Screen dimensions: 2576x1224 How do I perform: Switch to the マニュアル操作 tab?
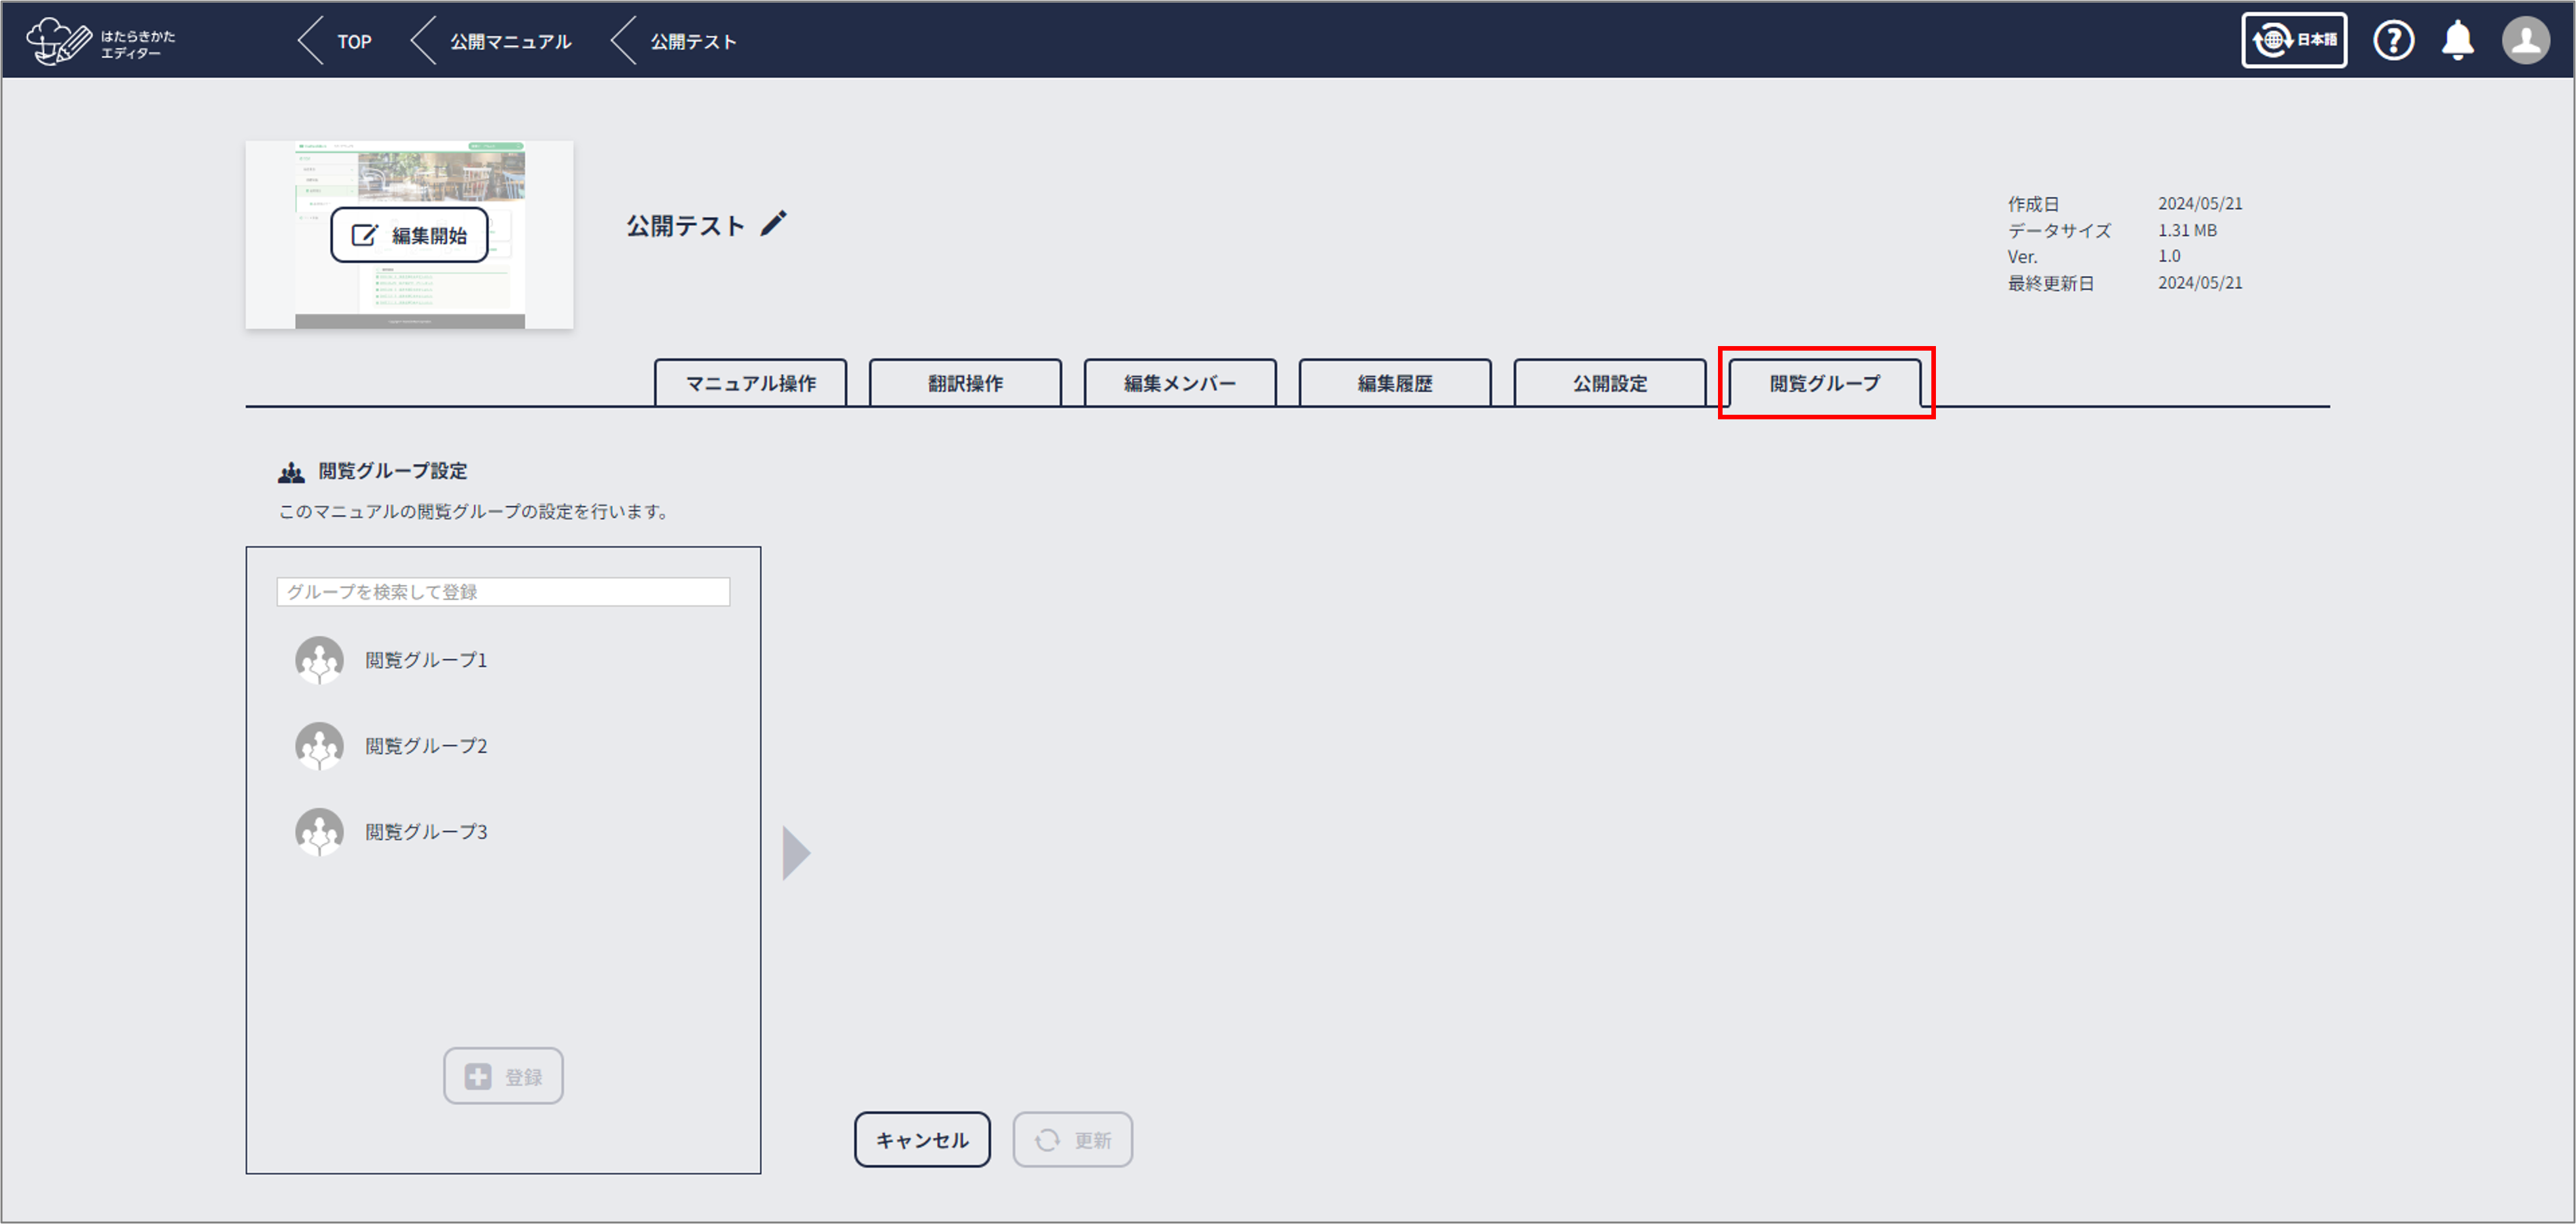750,384
